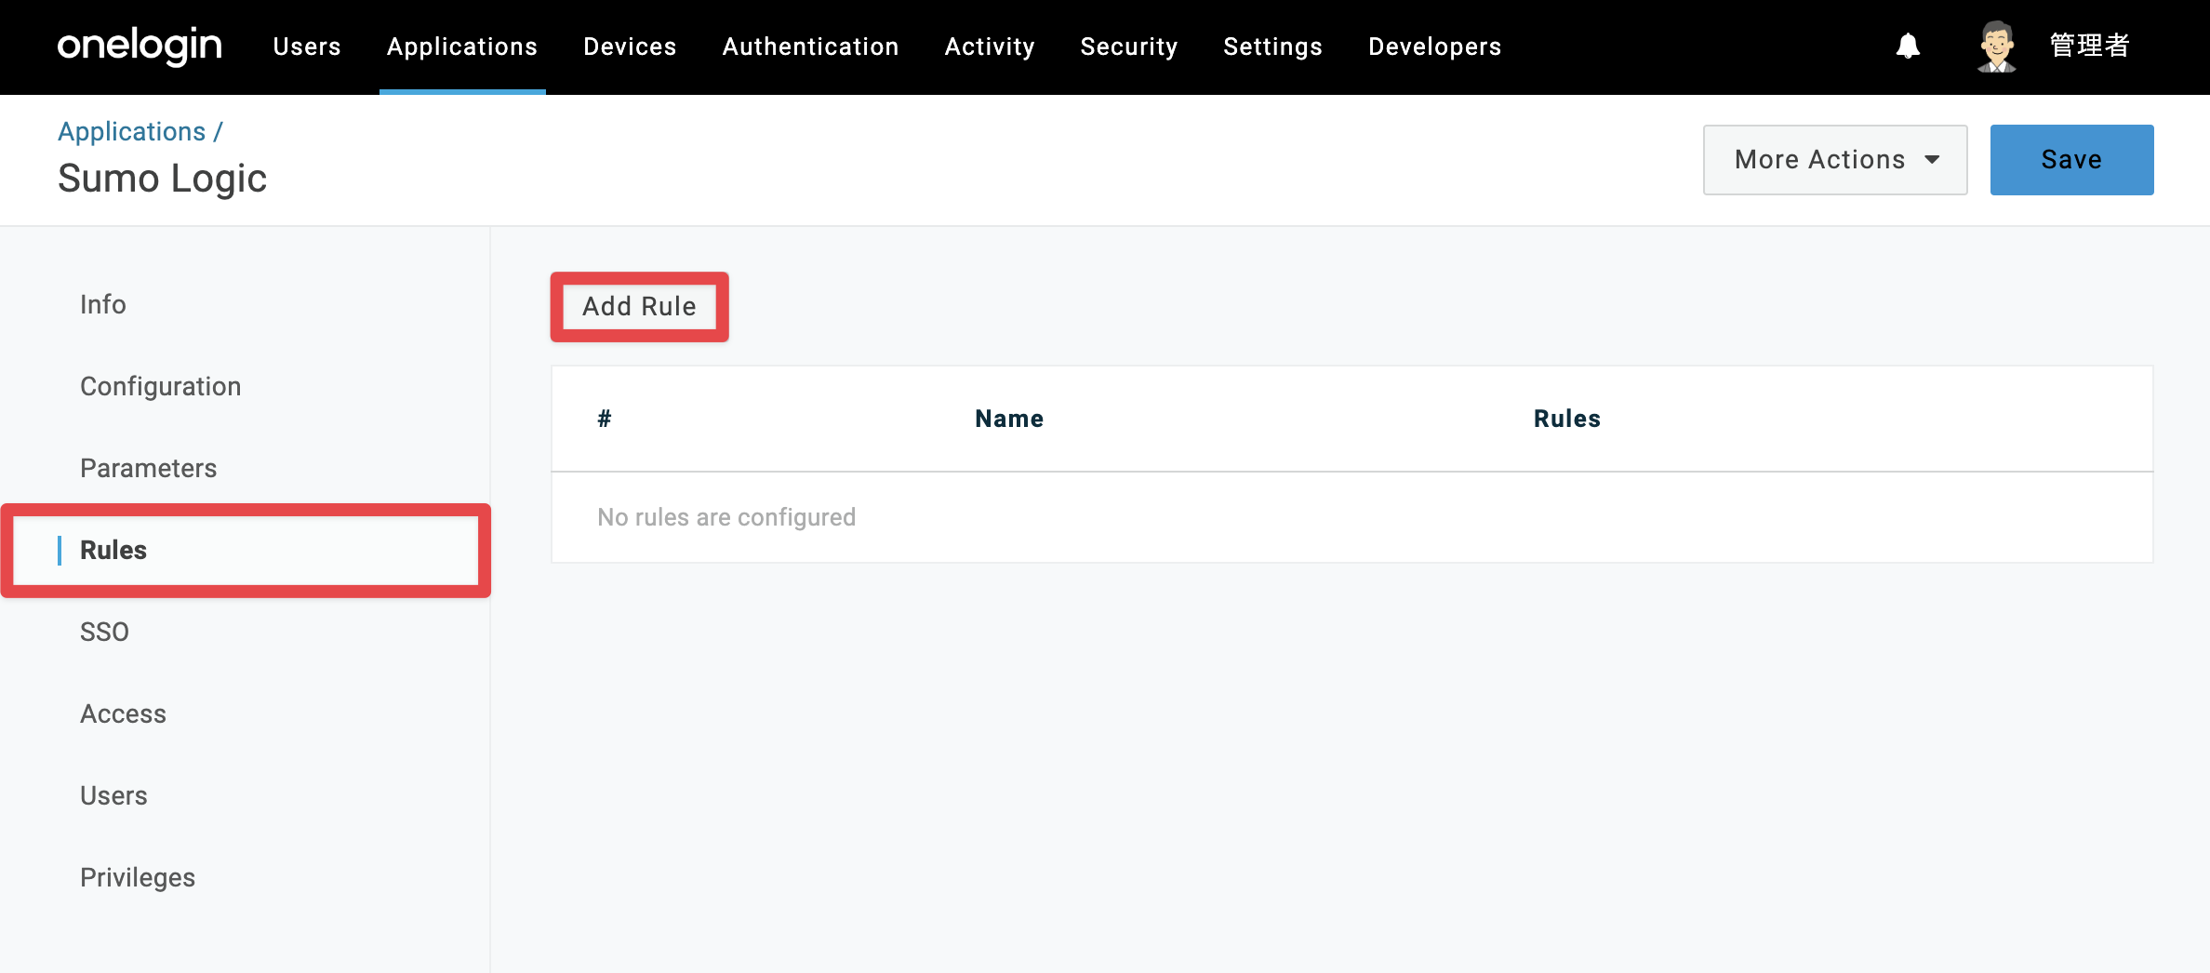Open the Security menu
2210x973 pixels.
1129,47
